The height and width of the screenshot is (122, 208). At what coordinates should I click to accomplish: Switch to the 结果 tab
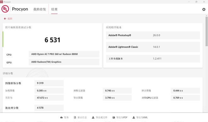(55, 9)
